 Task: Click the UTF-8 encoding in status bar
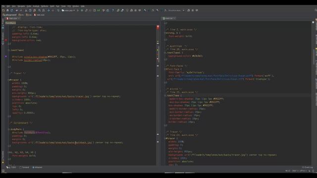(303, 171)
